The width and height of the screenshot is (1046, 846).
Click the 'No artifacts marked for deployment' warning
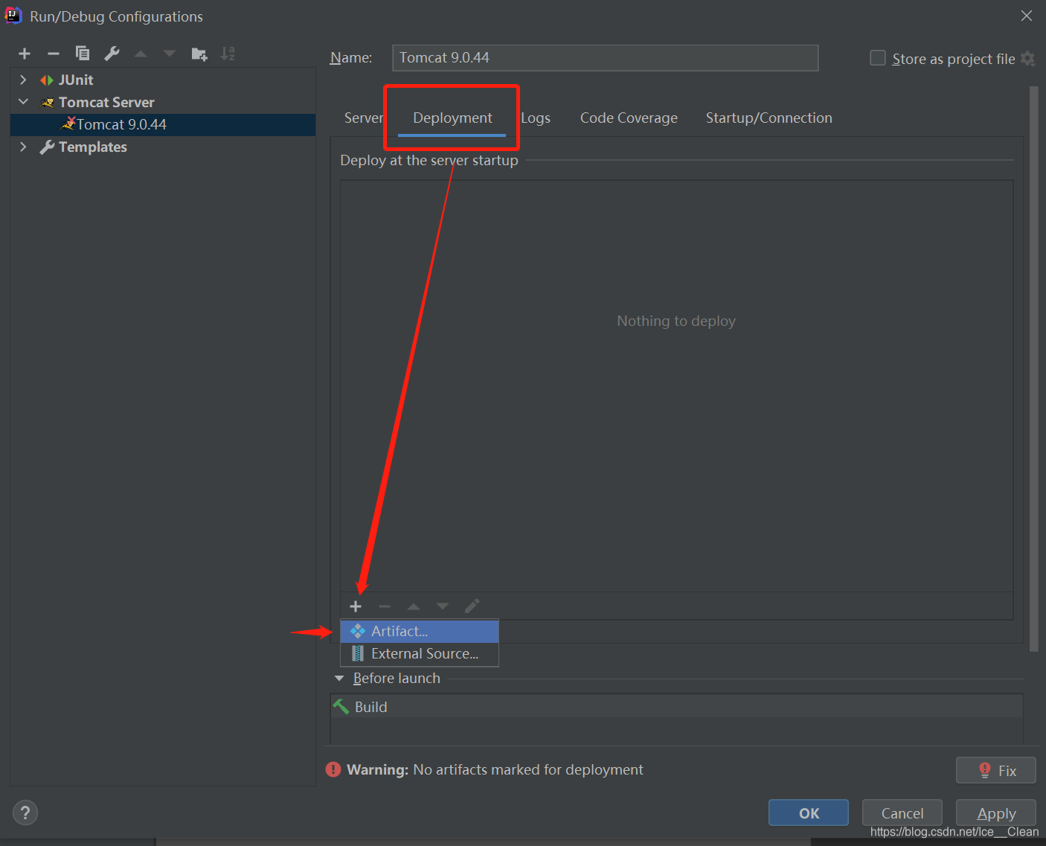click(x=528, y=769)
